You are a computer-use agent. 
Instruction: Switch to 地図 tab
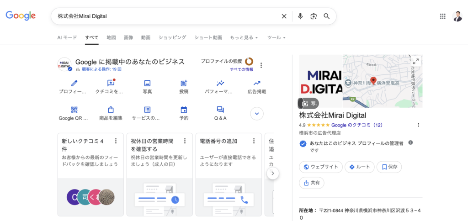tap(111, 37)
